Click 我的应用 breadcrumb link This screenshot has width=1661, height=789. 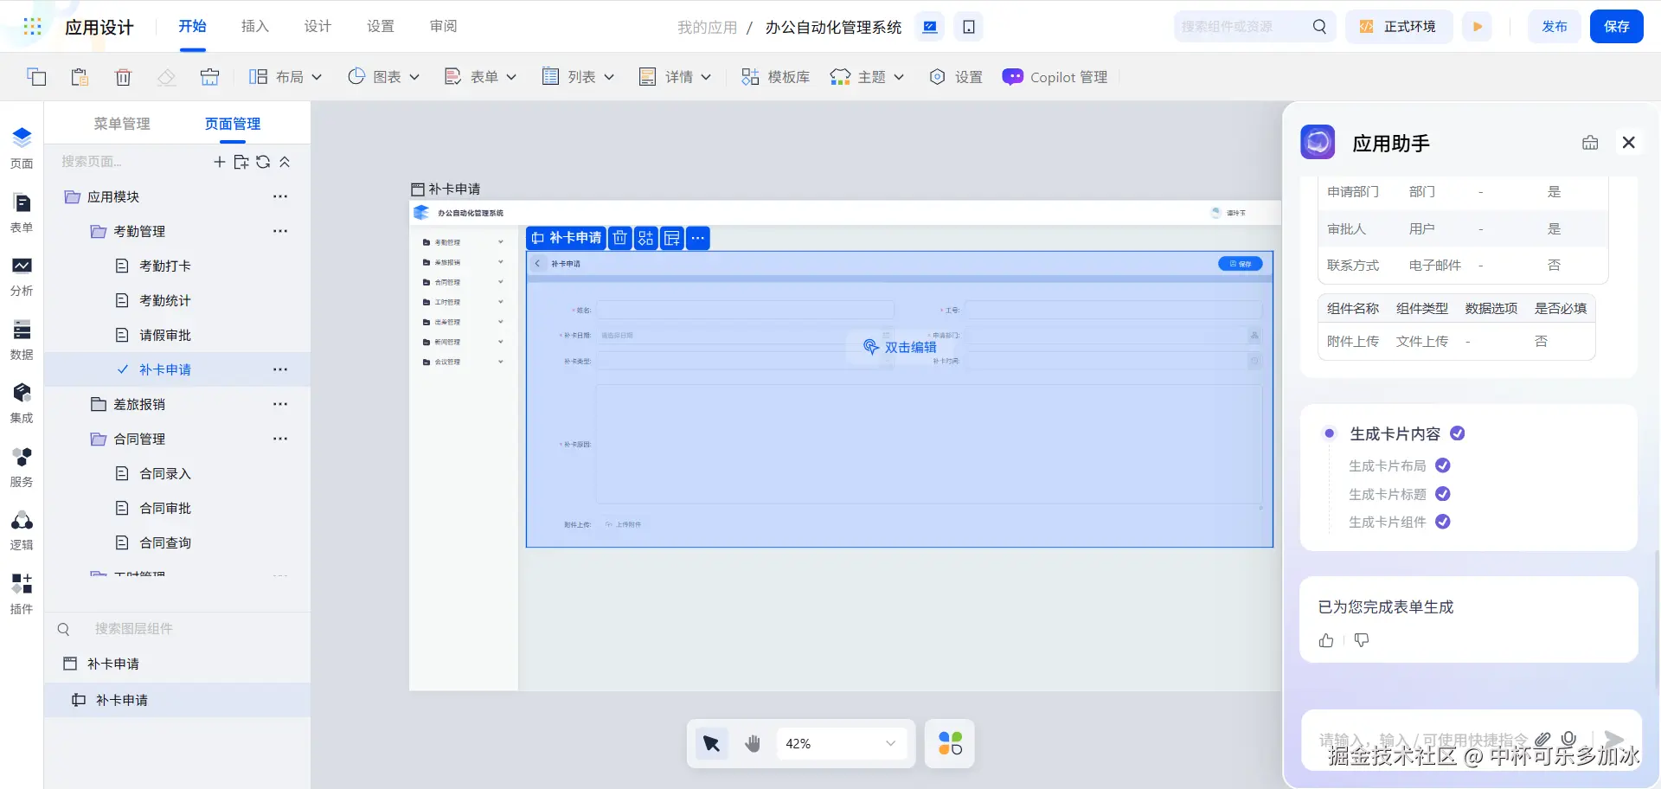pyautogui.click(x=707, y=27)
